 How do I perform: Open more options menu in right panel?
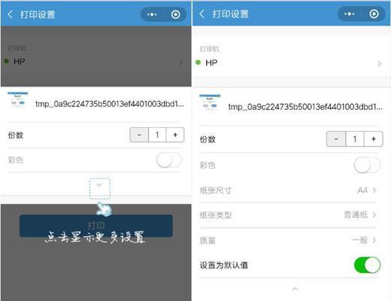pyautogui.click(x=349, y=14)
